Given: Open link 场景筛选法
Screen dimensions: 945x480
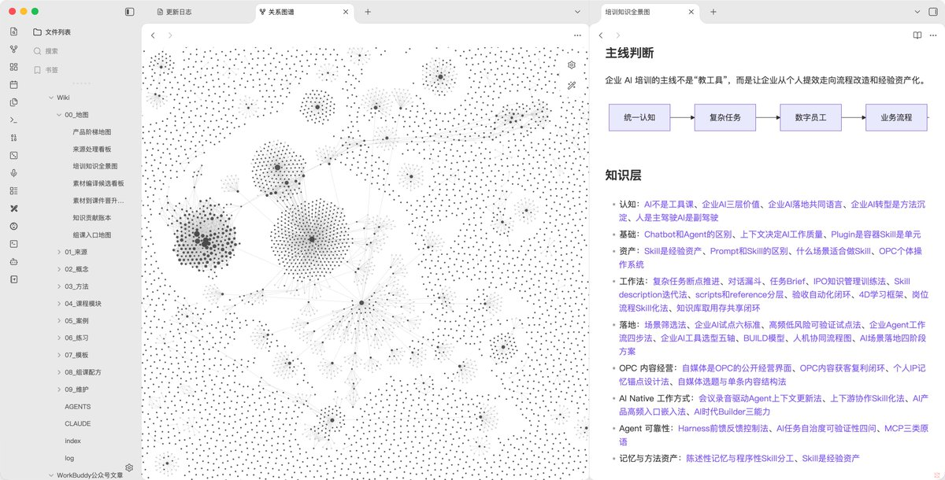Looking at the screenshot, I should [x=667, y=324].
